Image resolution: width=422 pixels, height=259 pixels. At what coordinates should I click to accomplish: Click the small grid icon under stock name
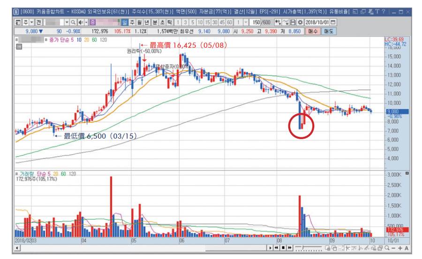click(x=19, y=47)
